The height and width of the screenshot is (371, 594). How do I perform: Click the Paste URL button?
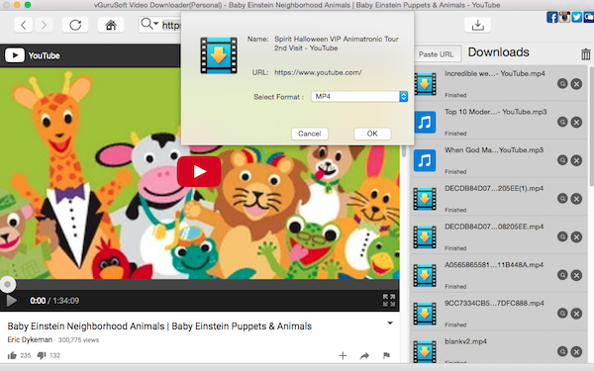point(436,54)
